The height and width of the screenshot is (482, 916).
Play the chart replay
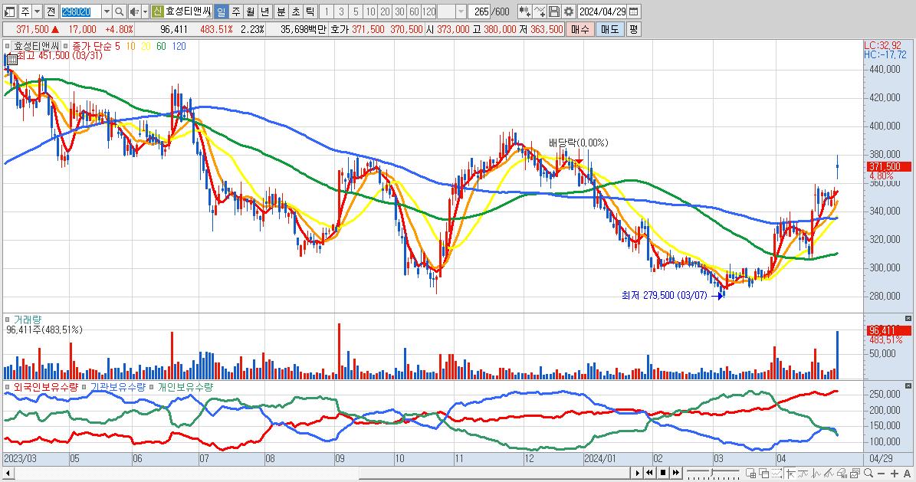point(637,473)
